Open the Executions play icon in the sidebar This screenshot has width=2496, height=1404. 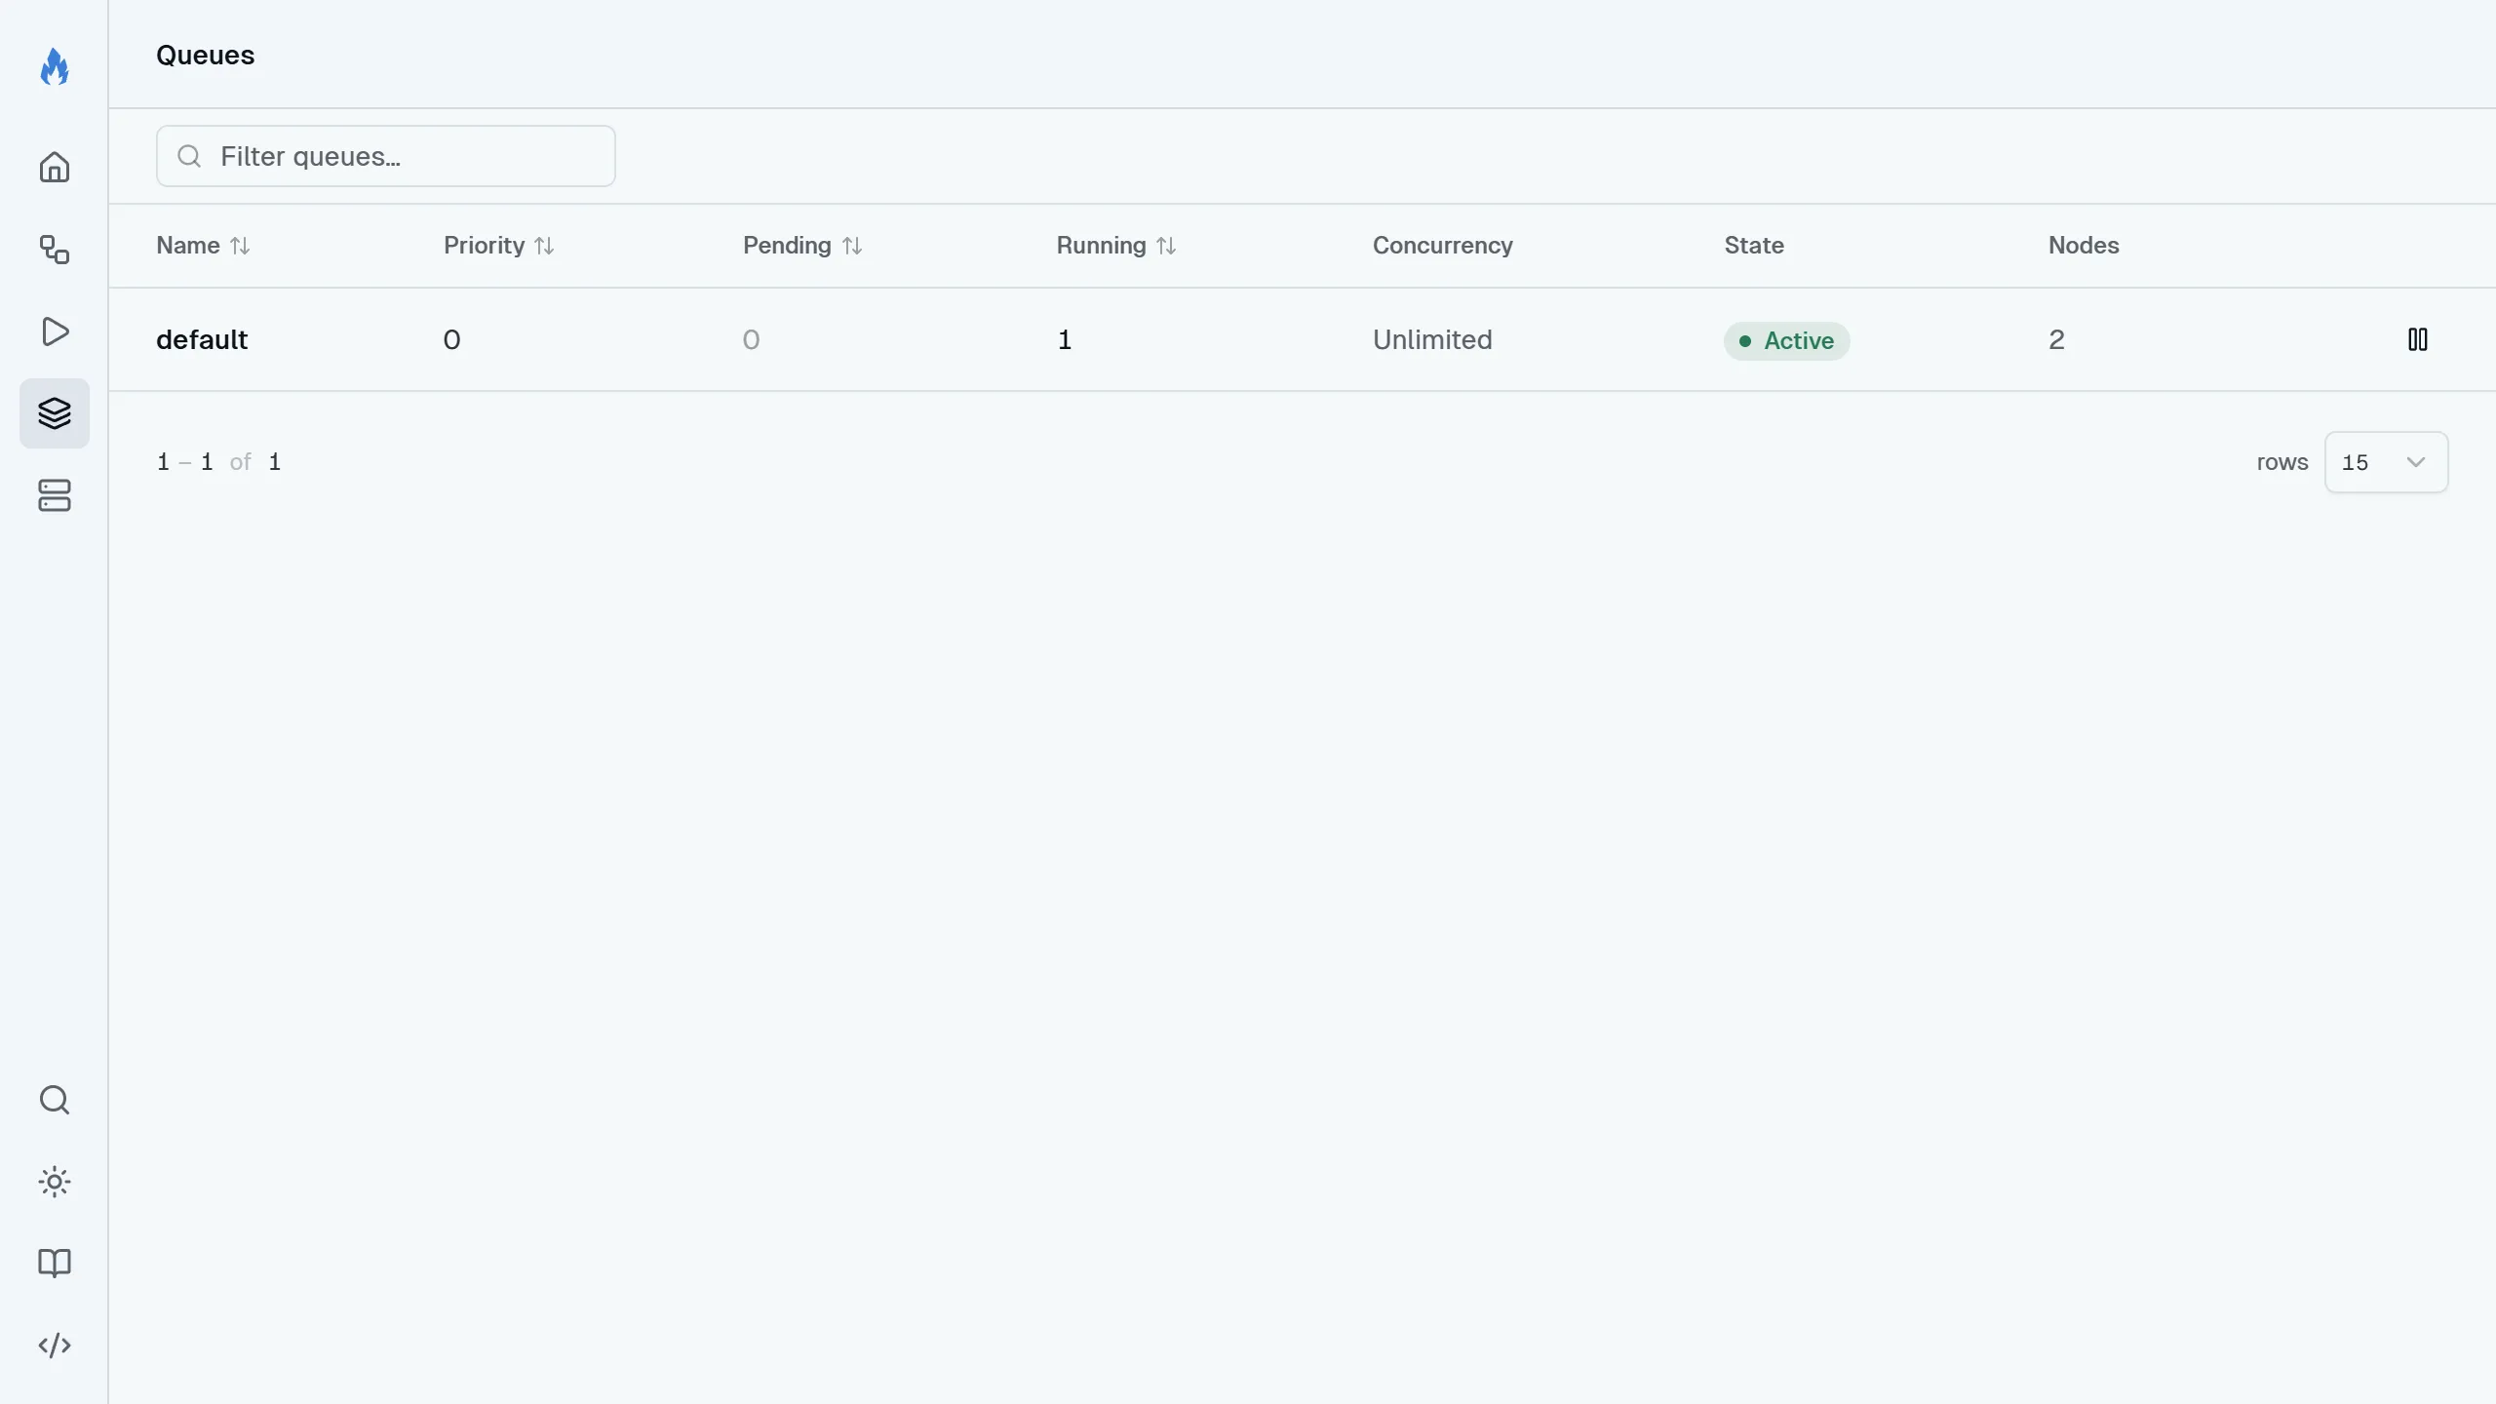(x=55, y=331)
